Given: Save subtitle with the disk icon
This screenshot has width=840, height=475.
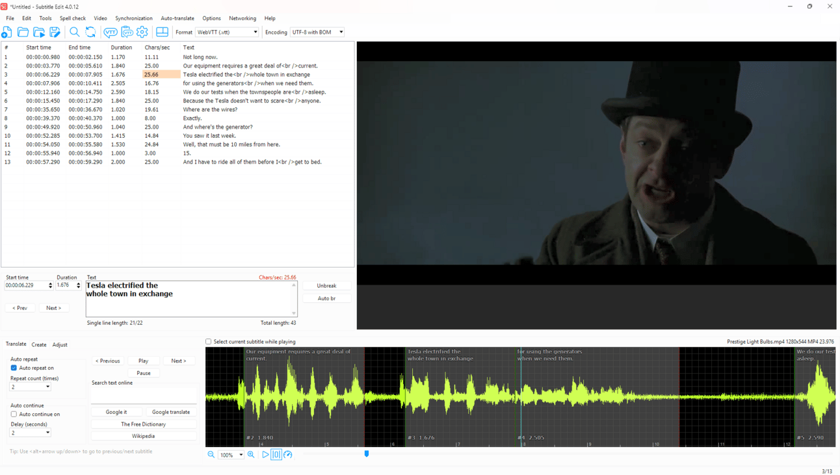Looking at the screenshot, I should [x=55, y=32].
